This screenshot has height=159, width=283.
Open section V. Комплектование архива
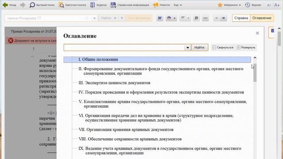click(163, 104)
